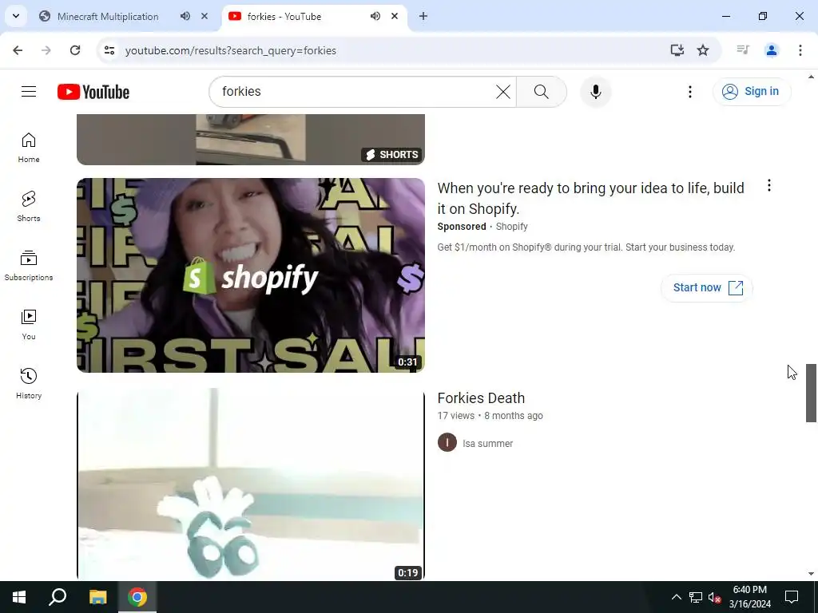Clear the search box with the X icon

(503, 92)
